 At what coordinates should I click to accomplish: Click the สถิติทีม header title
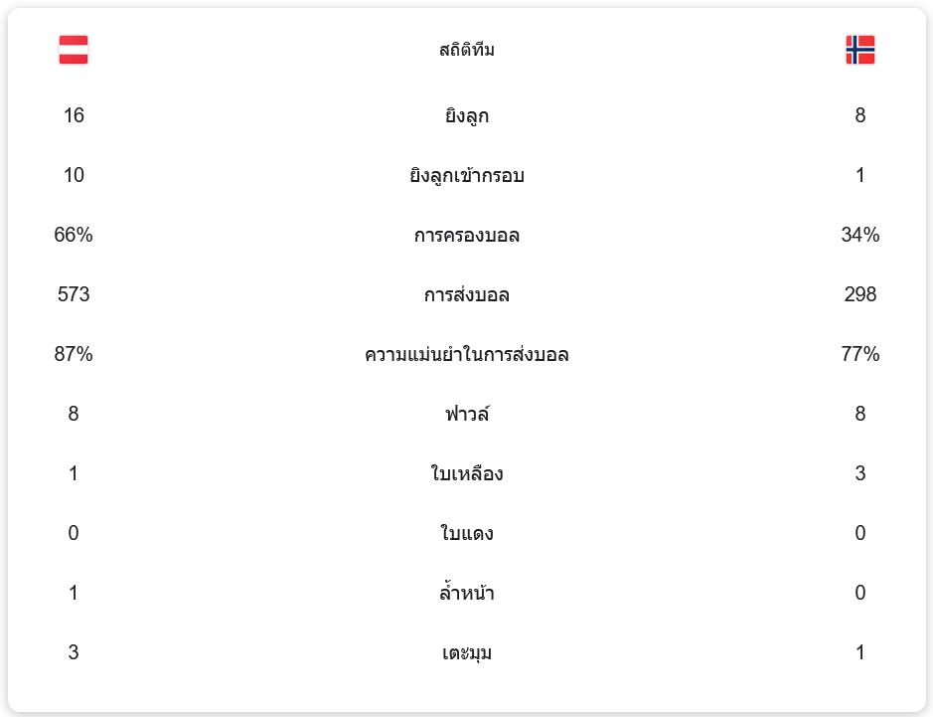(x=467, y=50)
